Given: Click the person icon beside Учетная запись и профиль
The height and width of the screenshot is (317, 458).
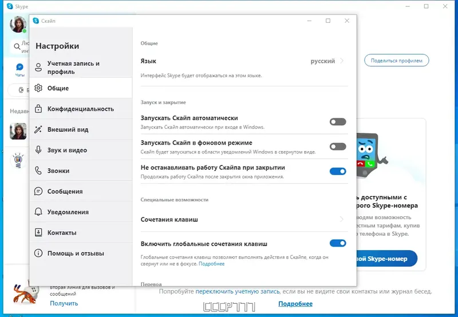Looking at the screenshot, I should pos(38,68).
